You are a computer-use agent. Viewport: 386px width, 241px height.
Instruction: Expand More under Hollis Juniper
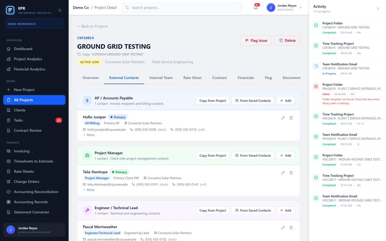click(x=89, y=135)
